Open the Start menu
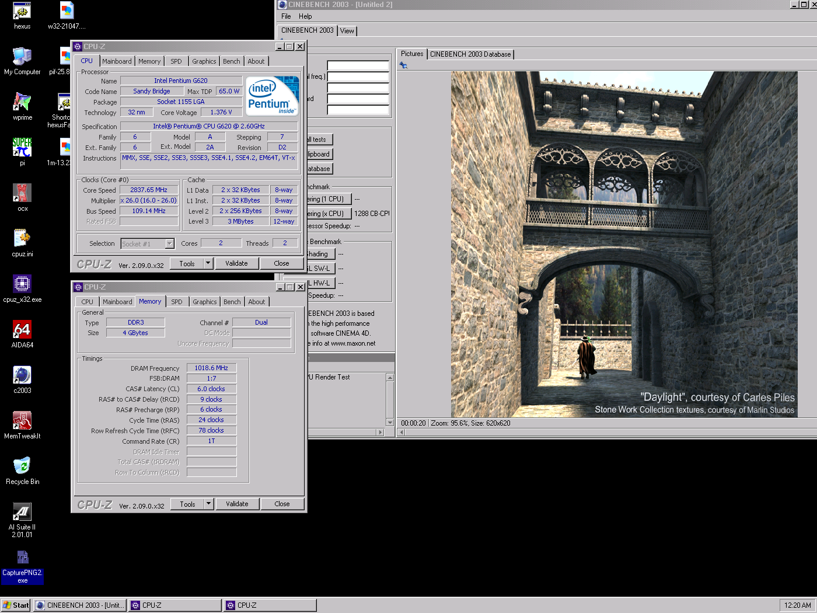Viewport: 817px width, 613px height. coord(16,605)
